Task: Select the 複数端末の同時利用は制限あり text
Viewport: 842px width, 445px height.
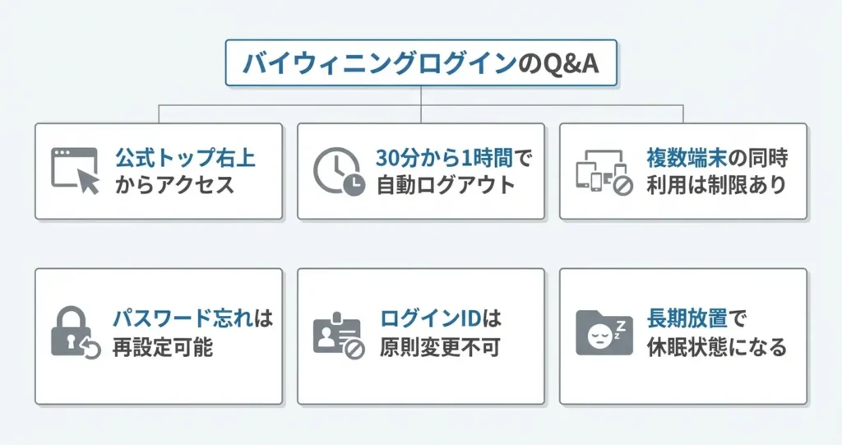Action: [x=716, y=170]
